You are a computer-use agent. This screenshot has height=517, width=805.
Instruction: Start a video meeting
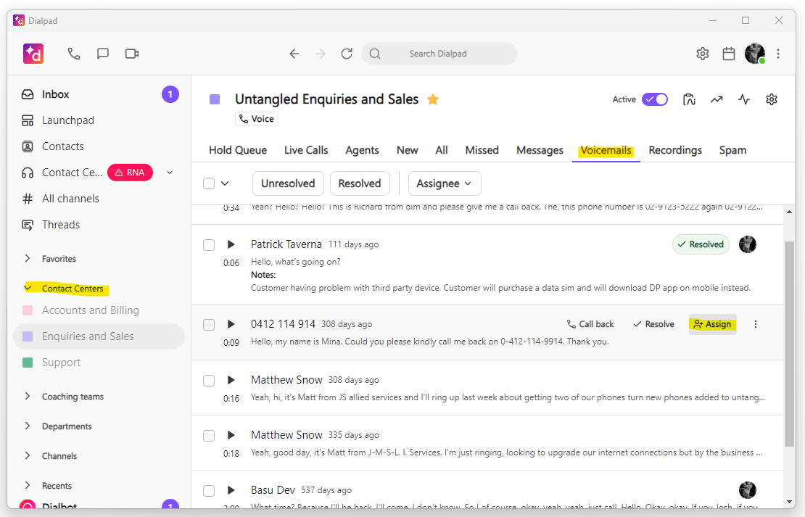click(132, 54)
